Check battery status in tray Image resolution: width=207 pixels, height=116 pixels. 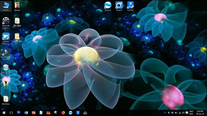click(176, 113)
